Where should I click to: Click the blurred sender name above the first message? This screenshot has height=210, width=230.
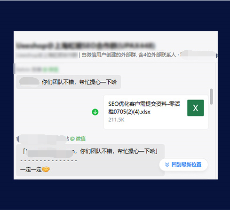37,69
